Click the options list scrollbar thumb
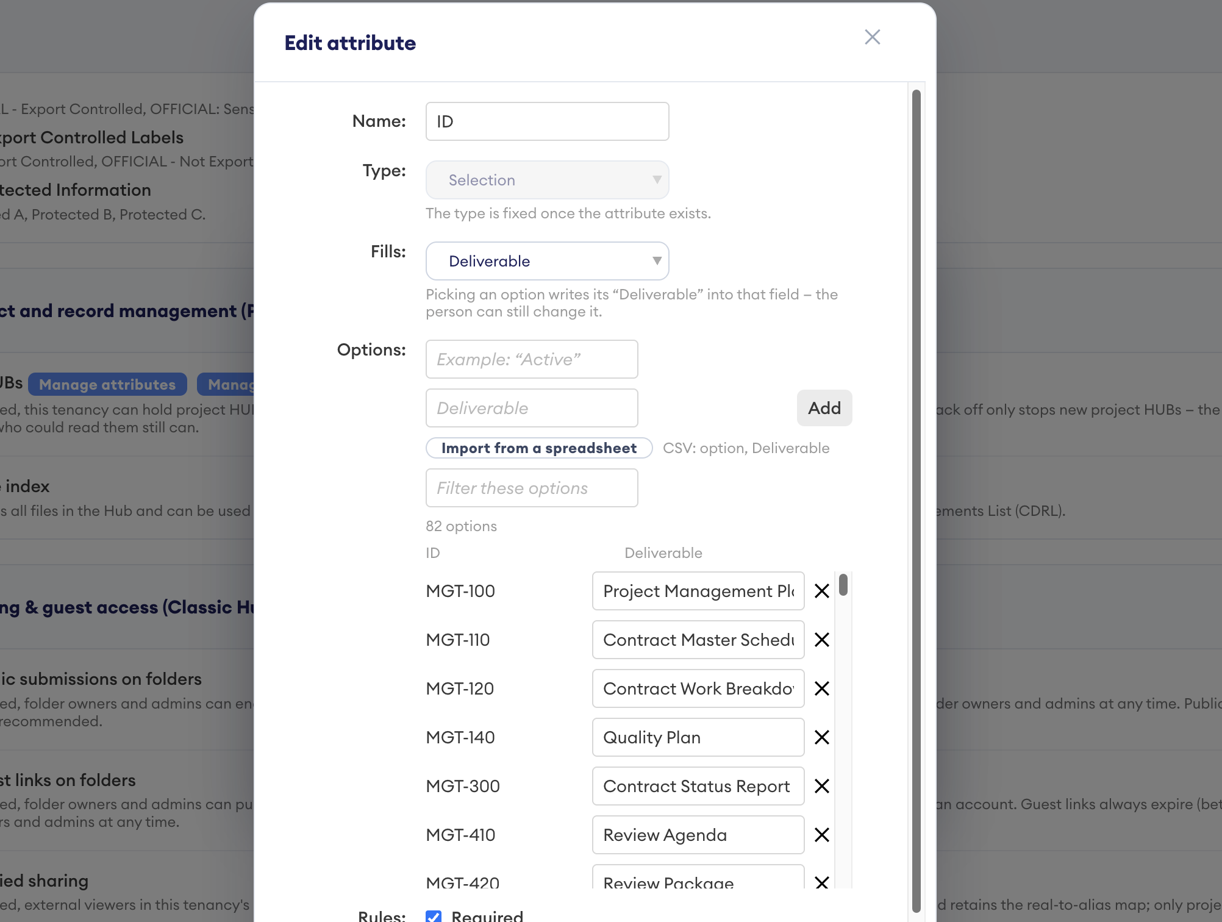 843,584
